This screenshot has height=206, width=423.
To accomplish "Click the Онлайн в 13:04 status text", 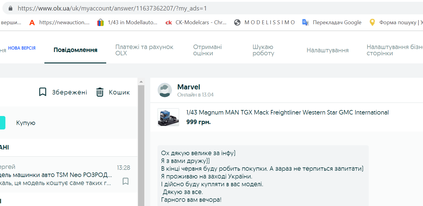I will pos(195,95).
